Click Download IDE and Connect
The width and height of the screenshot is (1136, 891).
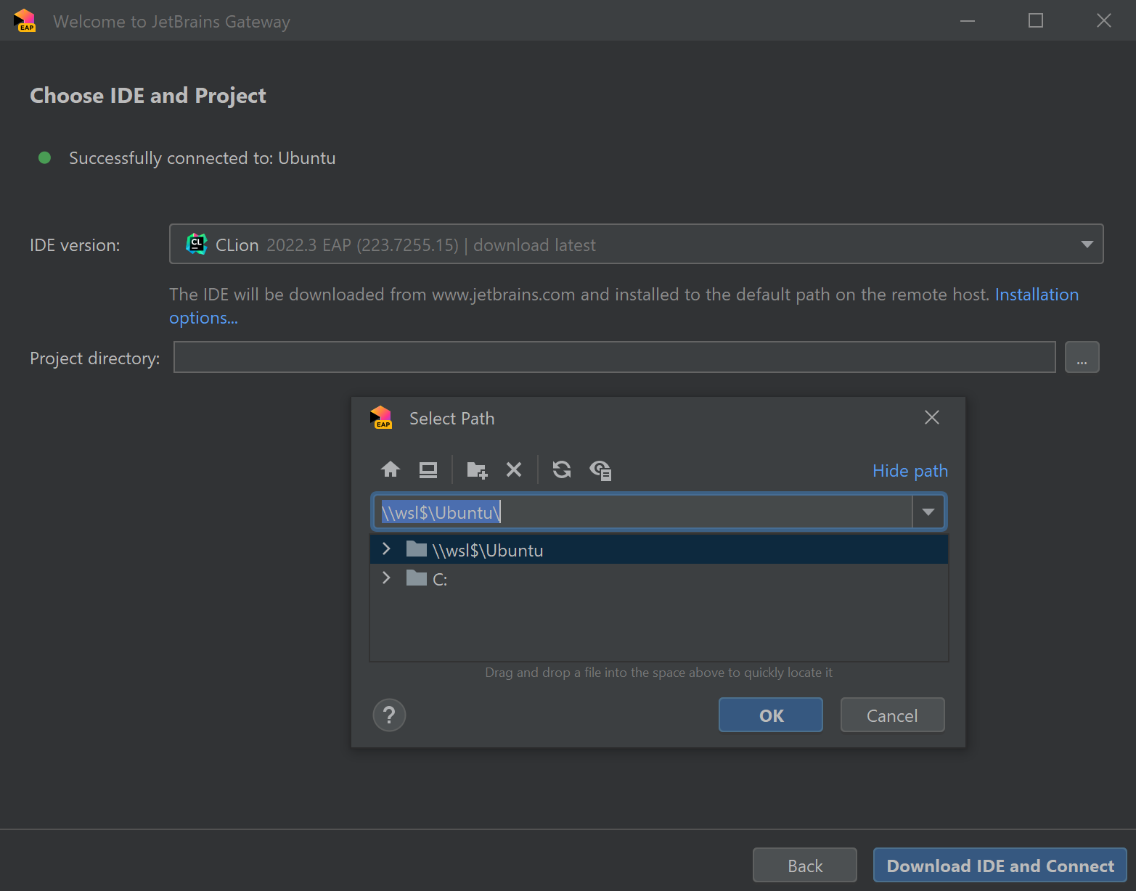[1000, 865]
